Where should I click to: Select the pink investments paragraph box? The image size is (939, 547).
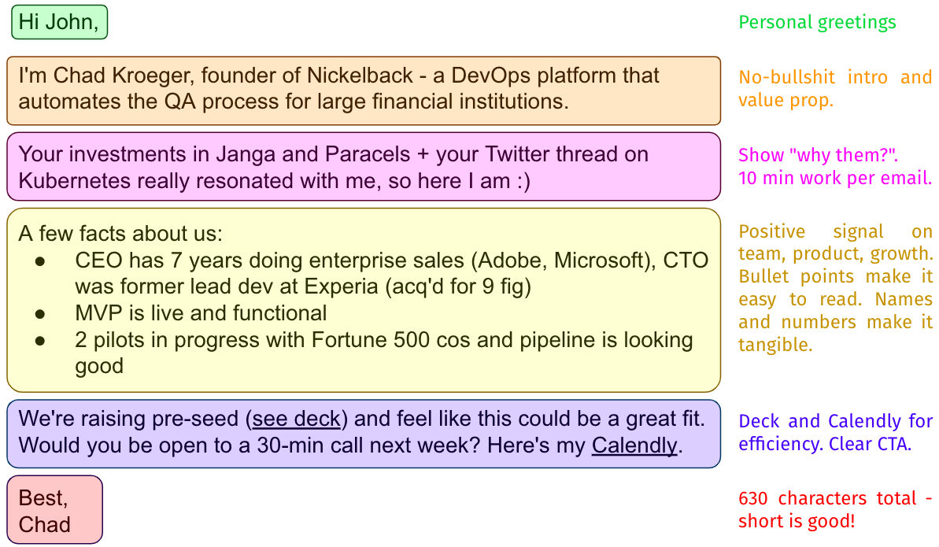(x=364, y=167)
